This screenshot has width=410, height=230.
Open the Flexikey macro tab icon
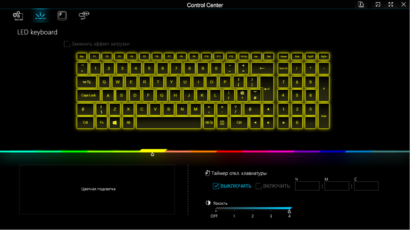(62, 16)
